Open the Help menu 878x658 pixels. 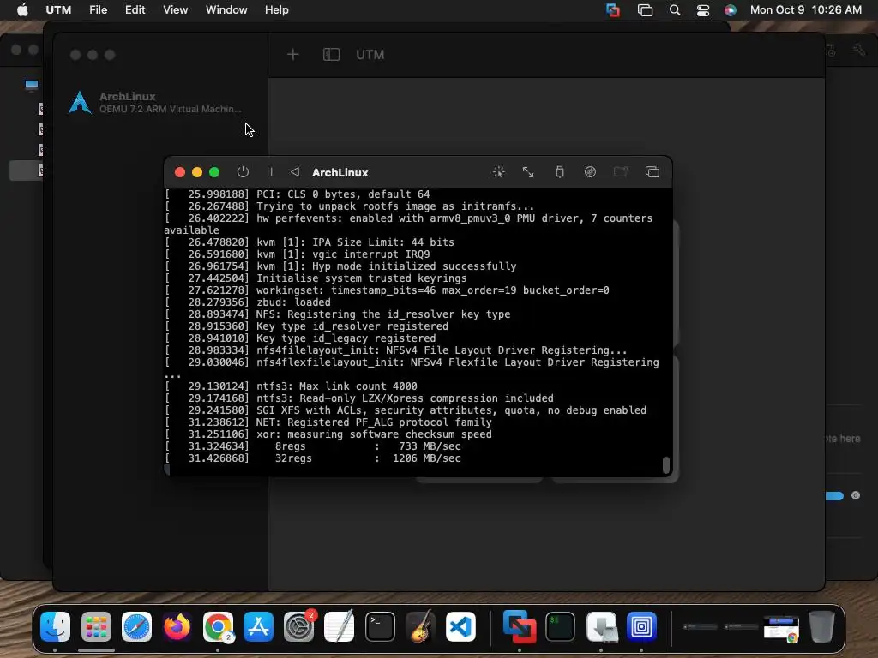[277, 10]
